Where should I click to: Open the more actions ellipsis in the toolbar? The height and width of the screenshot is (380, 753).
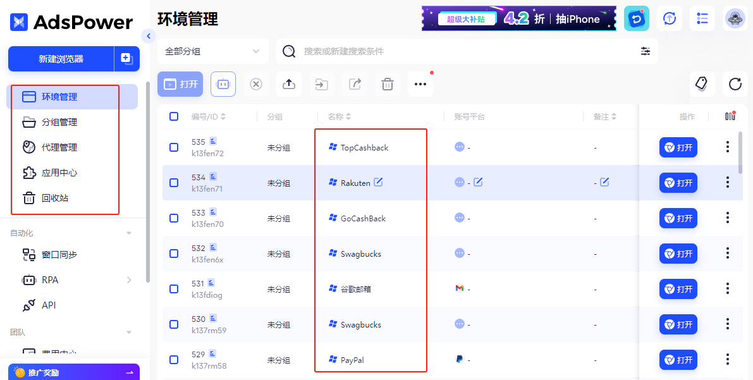coord(420,84)
